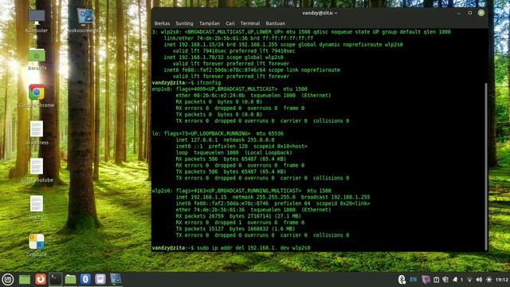Select the Komputer desktop icon
510x287 pixels.
[x=37, y=21]
